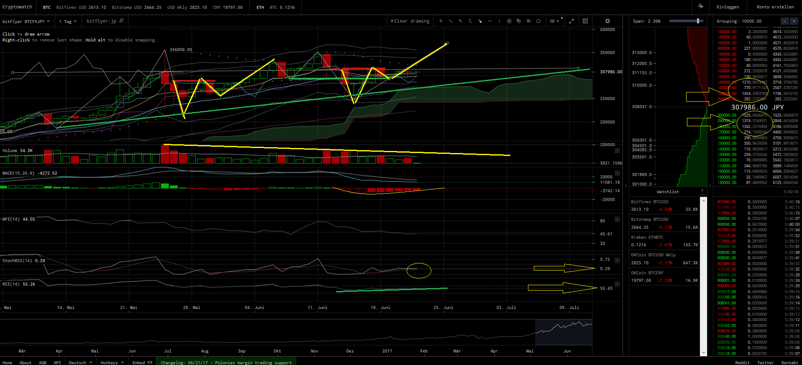Open the bitFlyer BTCFXJPY market dropdown
This screenshot has width=802, height=365.
click(x=26, y=21)
